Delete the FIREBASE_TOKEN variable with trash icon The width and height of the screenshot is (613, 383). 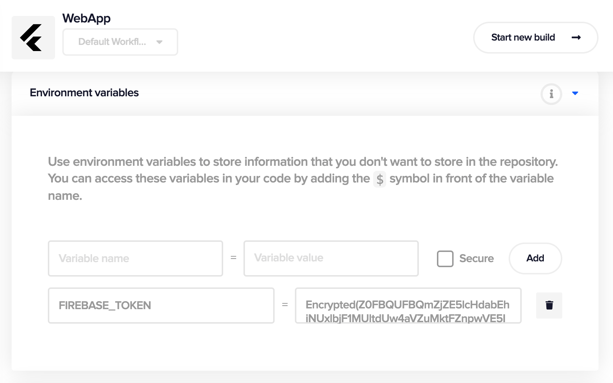(x=549, y=306)
